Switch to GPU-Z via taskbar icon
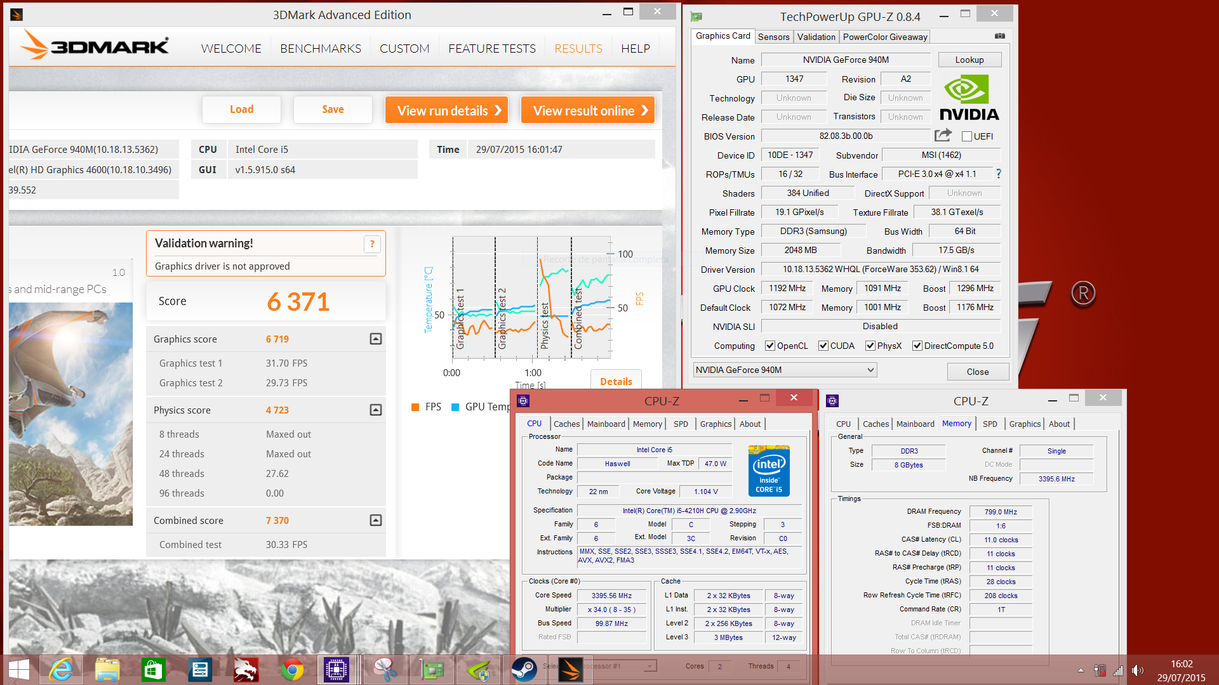 coord(432,670)
